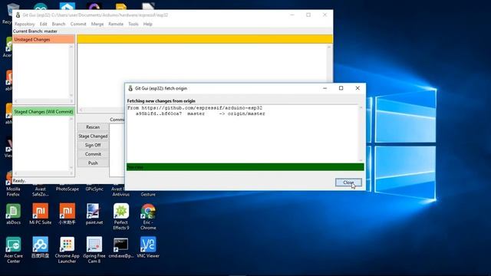This screenshot has width=491, height=276.
Task: Click the yellow diff header bar
Action: pos(205,39)
